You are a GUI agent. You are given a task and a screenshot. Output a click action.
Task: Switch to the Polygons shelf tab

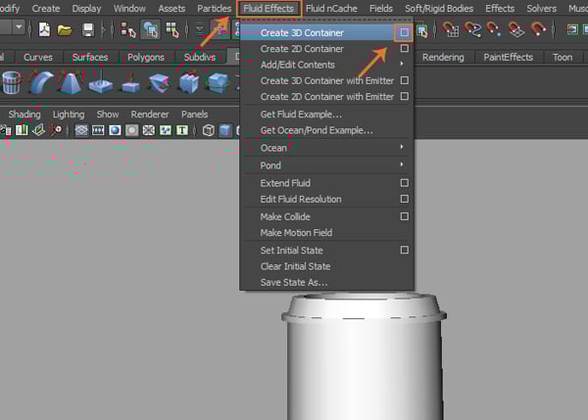coord(146,57)
